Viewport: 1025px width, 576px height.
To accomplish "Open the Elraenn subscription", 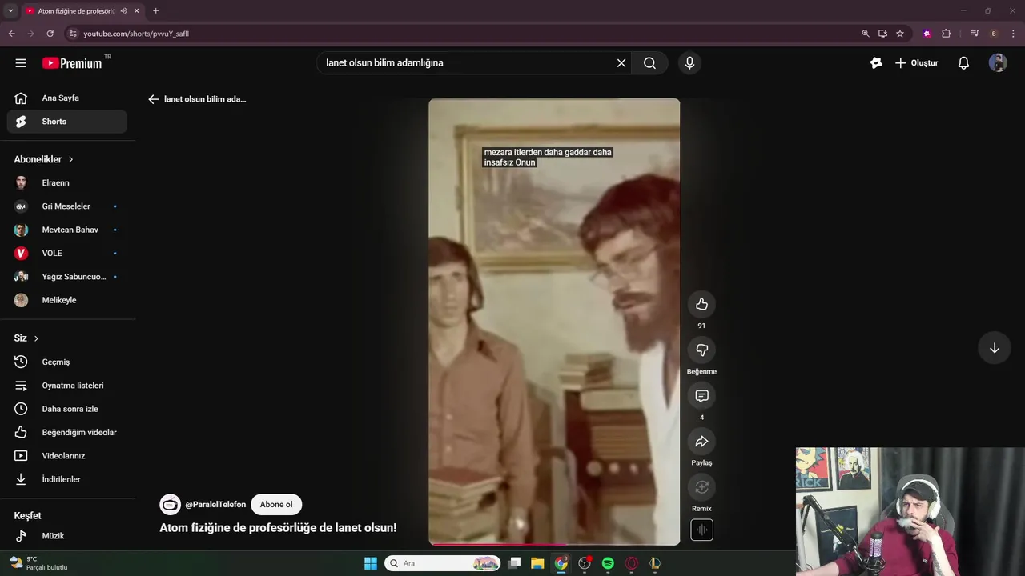I will coord(67,182).
